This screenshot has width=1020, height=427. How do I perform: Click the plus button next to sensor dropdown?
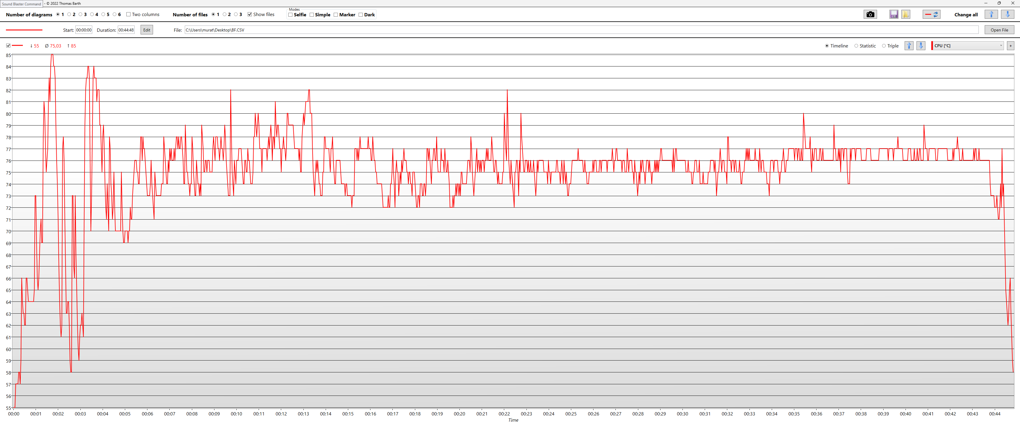[x=1010, y=46]
